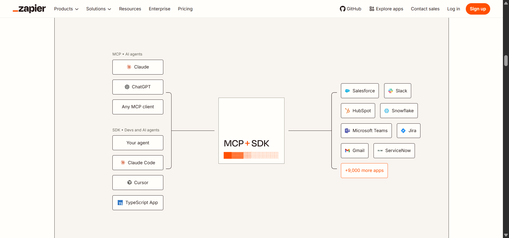Click the "MCP • AI agents" label
The width and height of the screenshot is (509, 238).
click(127, 54)
